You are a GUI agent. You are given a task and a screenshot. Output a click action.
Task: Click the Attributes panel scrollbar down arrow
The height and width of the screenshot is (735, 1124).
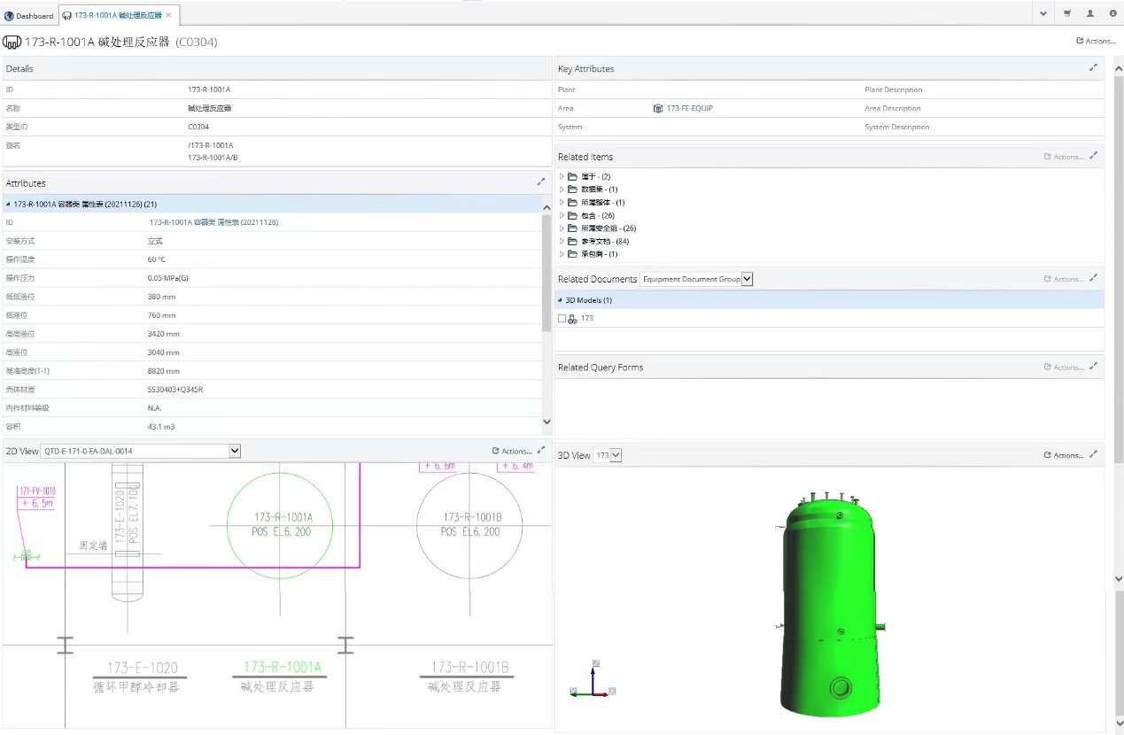[546, 422]
